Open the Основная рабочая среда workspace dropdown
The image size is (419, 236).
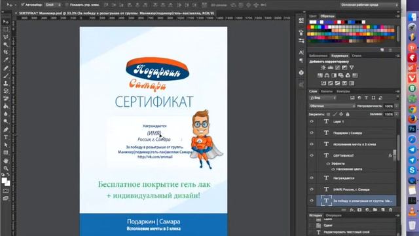(x=369, y=5)
